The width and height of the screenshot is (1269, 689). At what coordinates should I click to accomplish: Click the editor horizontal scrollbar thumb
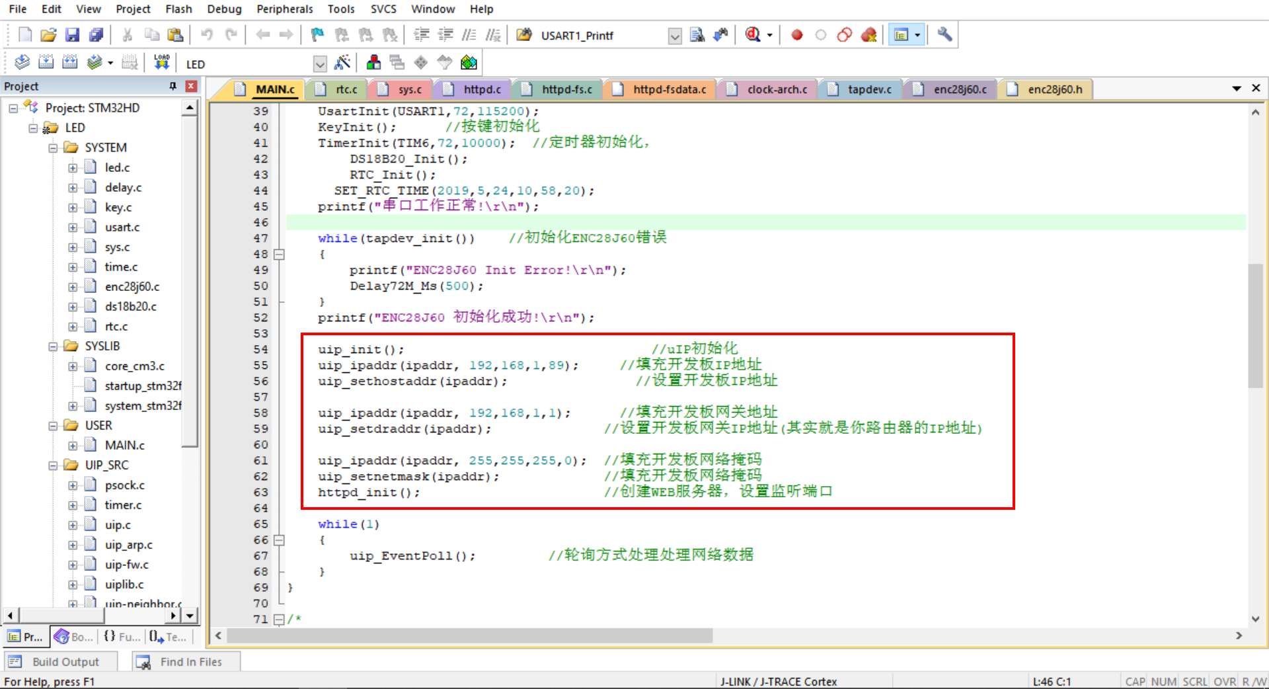[469, 635]
